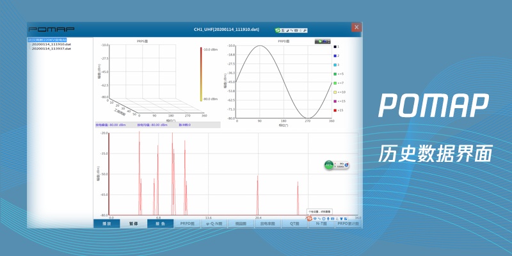Viewport: 512px width, 256px height.
Task: Click the PRPD chart overlay toolbar icon
Action: tap(323, 41)
